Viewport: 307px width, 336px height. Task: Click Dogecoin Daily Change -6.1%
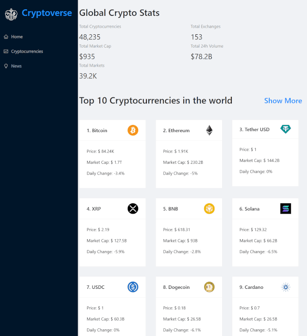coord(182,330)
